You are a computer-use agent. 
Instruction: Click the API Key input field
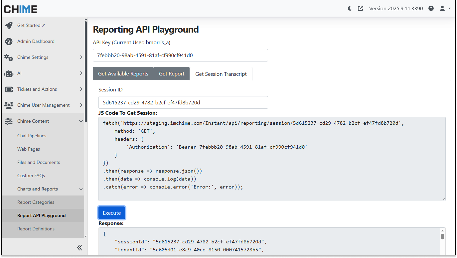tap(180, 55)
